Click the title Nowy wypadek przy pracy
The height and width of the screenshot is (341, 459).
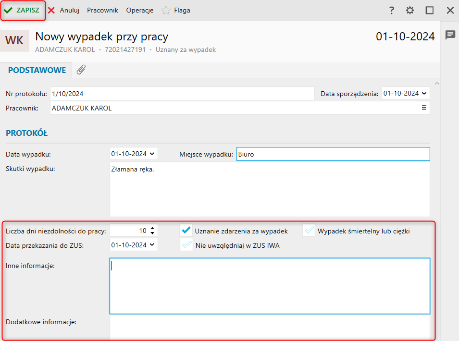(101, 37)
